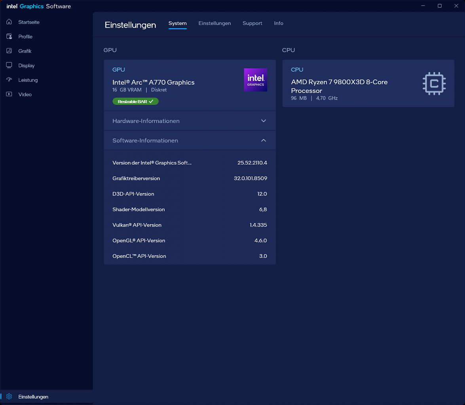Image resolution: width=465 pixels, height=405 pixels.
Task: Click the Software-Informationen header label
Action: click(145, 140)
